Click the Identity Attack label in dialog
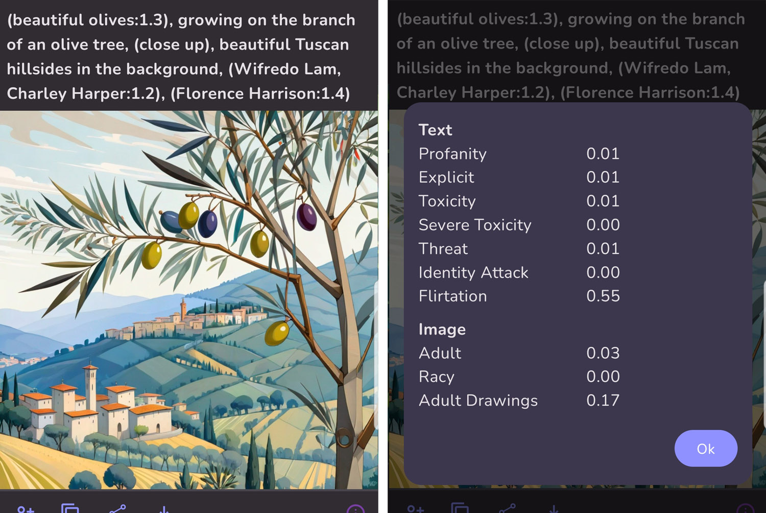Image resolution: width=766 pixels, height=513 pixels. 473,272
